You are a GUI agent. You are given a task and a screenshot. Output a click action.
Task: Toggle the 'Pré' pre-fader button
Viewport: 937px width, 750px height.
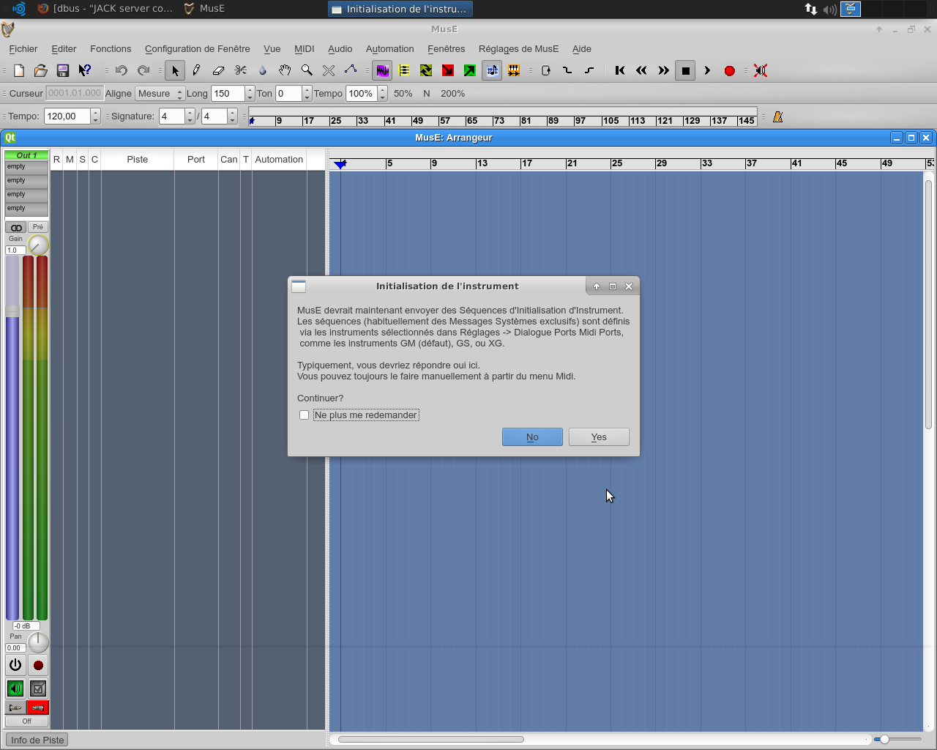click(38, 227)
